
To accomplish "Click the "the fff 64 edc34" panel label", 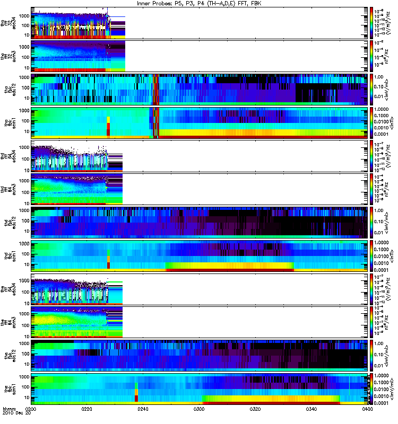I will [8, 289].
